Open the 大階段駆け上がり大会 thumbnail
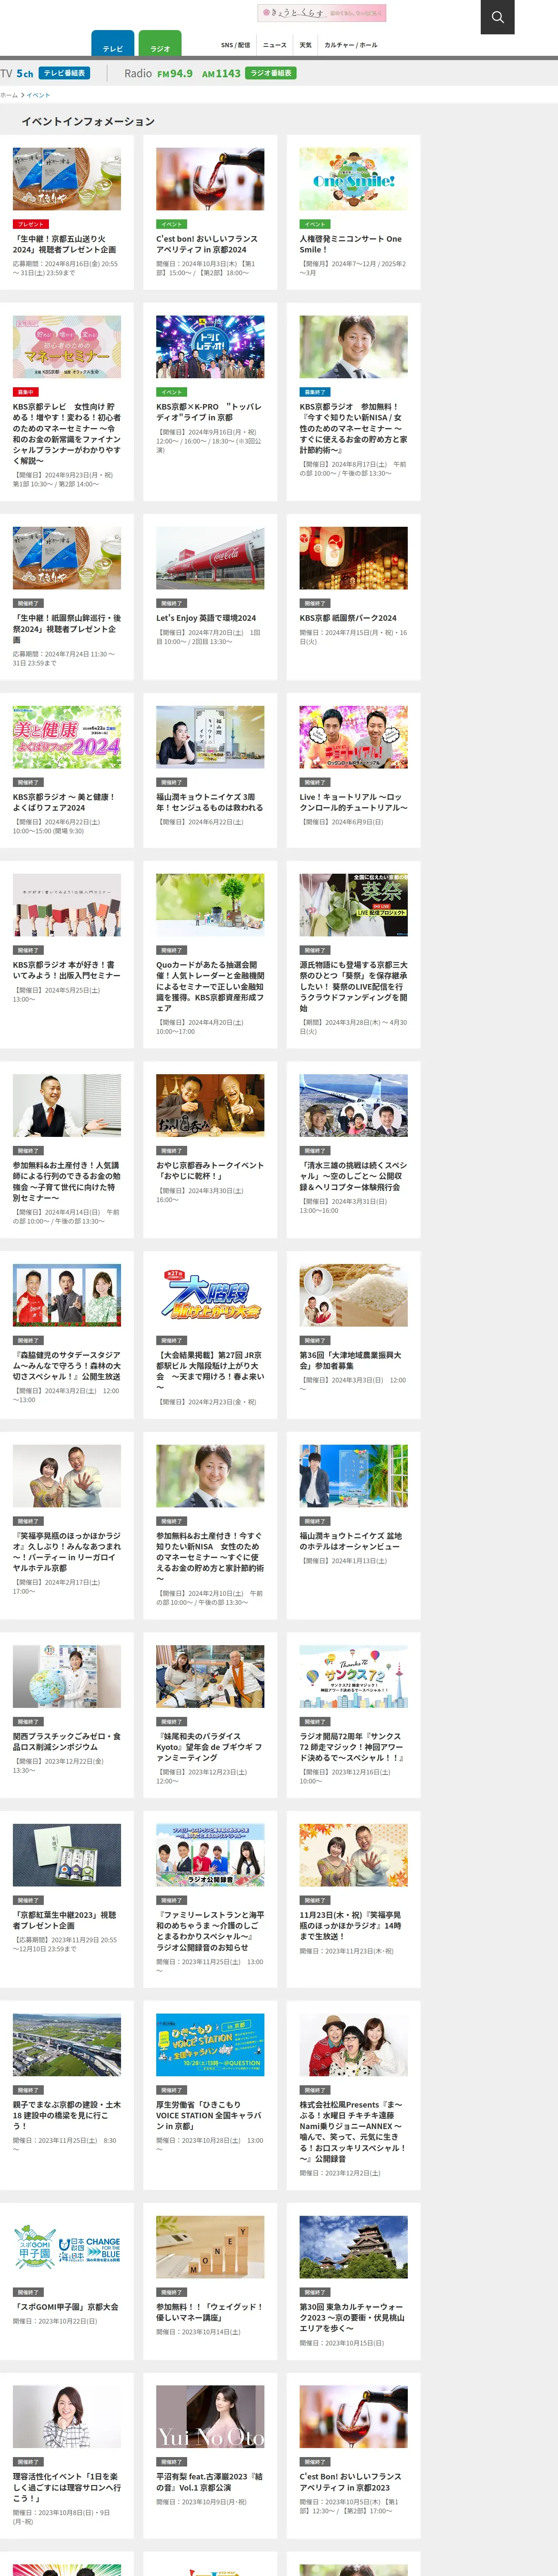558x2576 pixels. [210, 1295]
